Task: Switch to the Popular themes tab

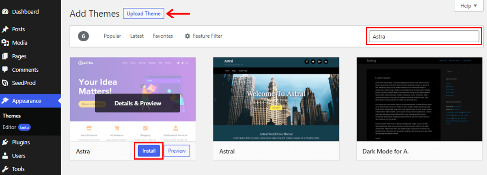Action: (112, 36)
